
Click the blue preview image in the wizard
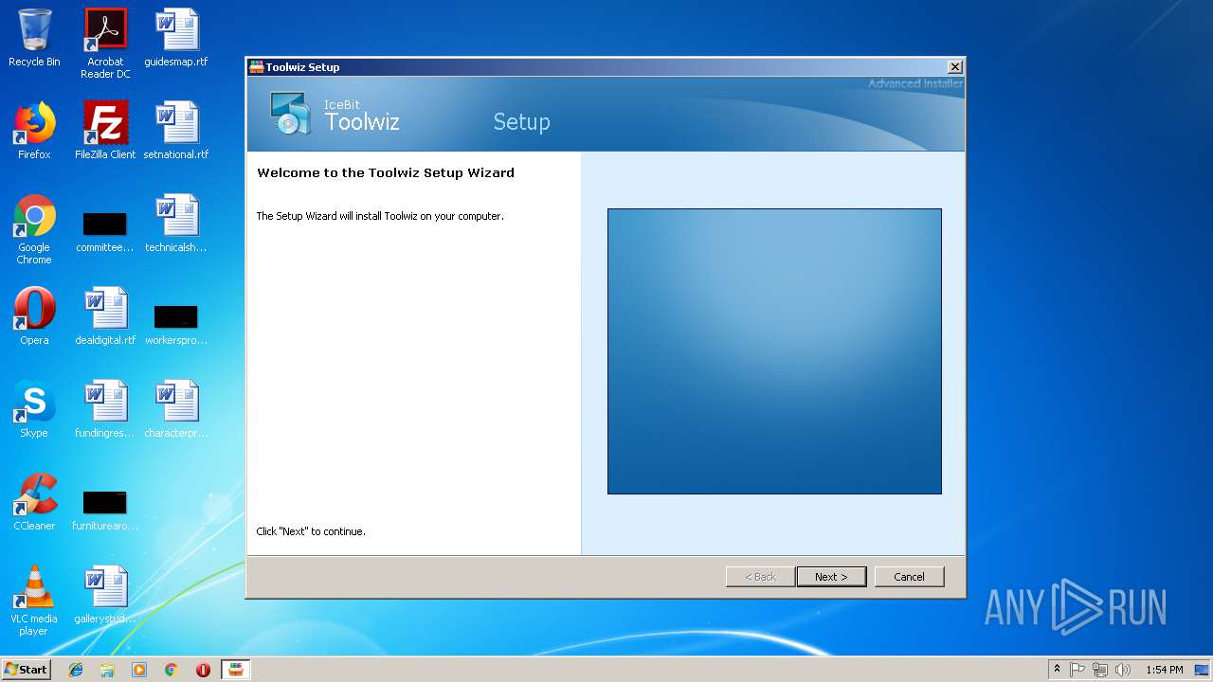click(774, 351)
